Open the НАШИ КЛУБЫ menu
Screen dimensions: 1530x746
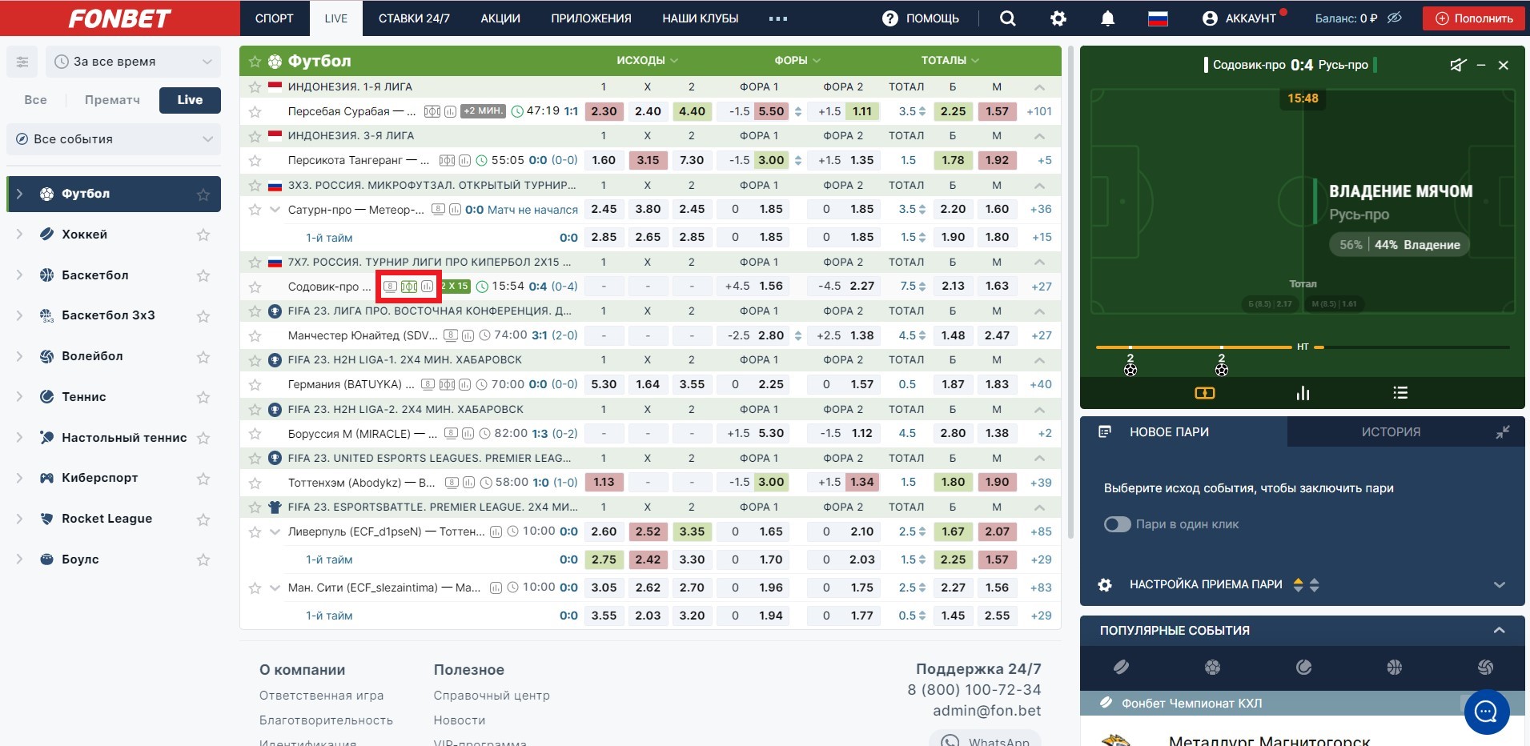tap(701, 18)
